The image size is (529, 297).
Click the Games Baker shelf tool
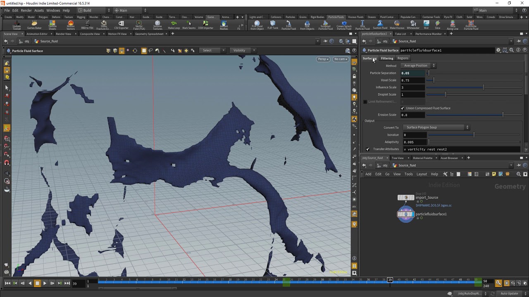(34, 25)
